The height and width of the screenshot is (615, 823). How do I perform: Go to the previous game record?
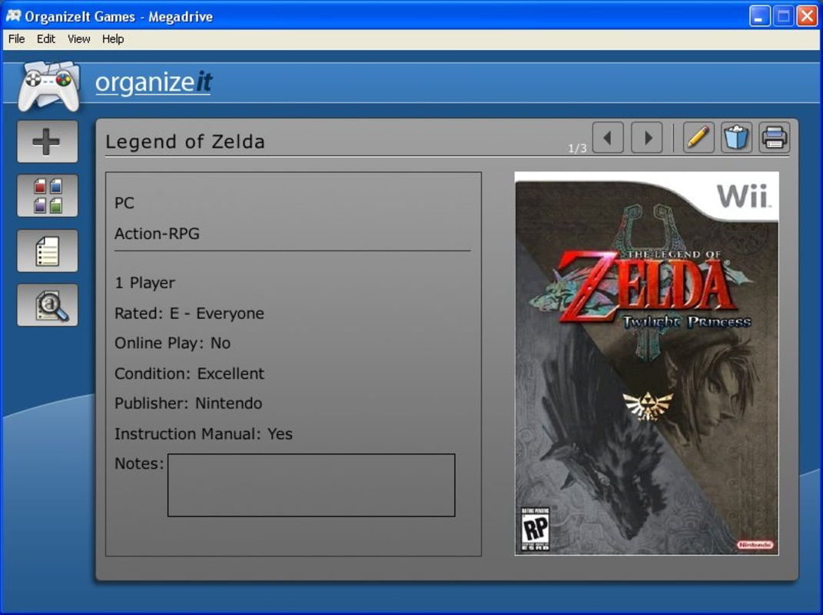click(x=607, y=138)
